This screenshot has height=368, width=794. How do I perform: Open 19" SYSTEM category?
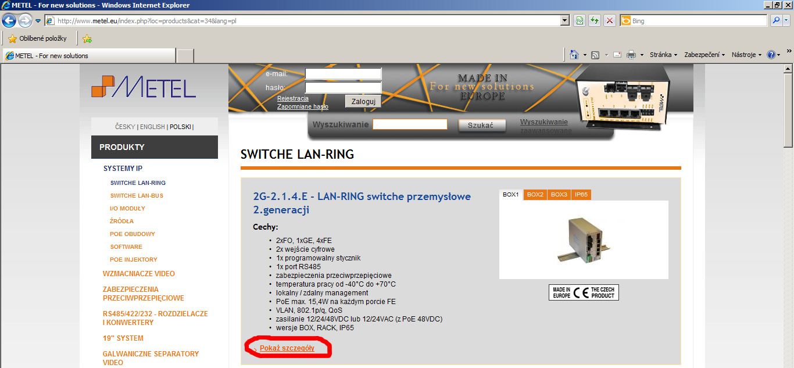pos(123,338)
